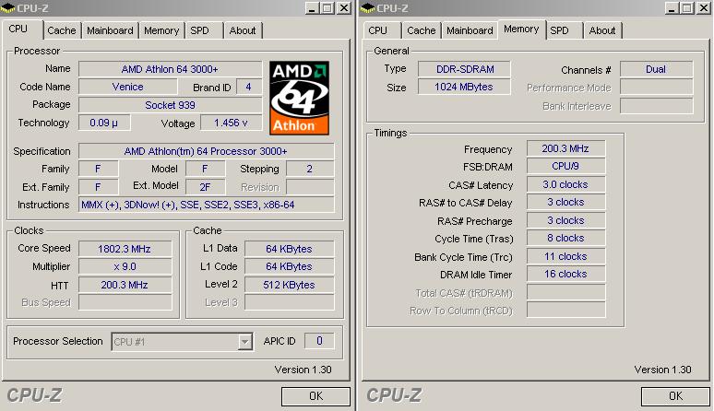Click the L1 Data value 64 KBytes
The height and width of the screenshot is (411, 714).
coord(289,249)
